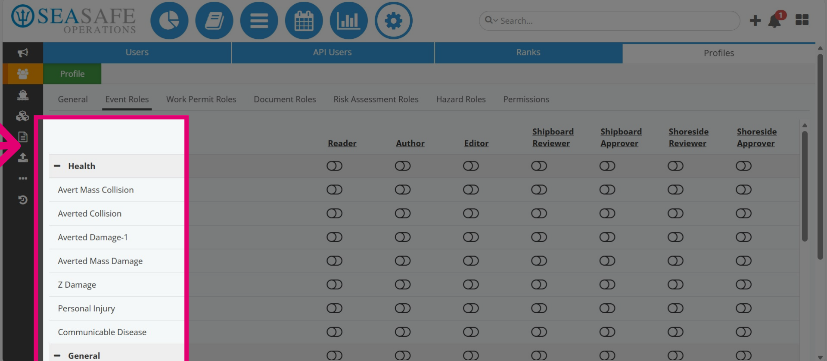827x361 pixels.
Task: Click the SeaSafe Operations logo
Action: coord(73,20)
